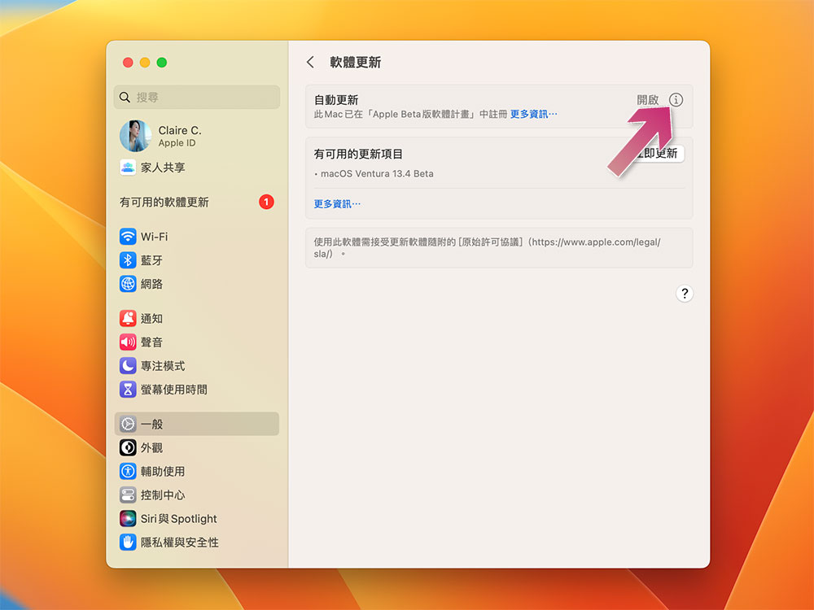Viewport: 814px width, 610px height.
Task: Open Notifications bell icon (通知)
Action: tap(128, 318)
